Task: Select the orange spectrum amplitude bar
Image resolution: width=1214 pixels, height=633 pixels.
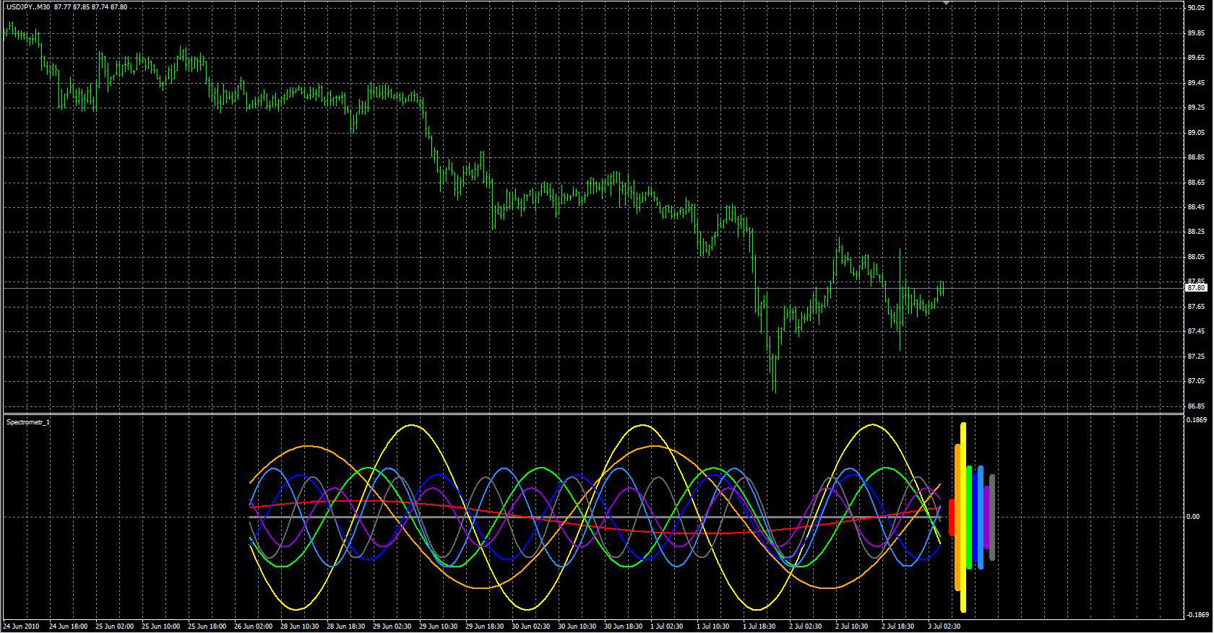Action: tap(957, 517)
